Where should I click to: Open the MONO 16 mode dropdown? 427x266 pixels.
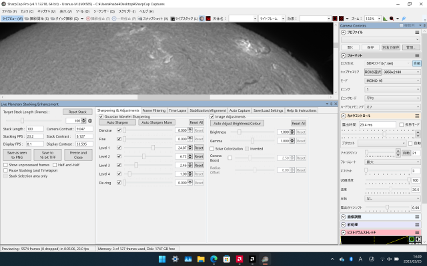tap(392, 80)
